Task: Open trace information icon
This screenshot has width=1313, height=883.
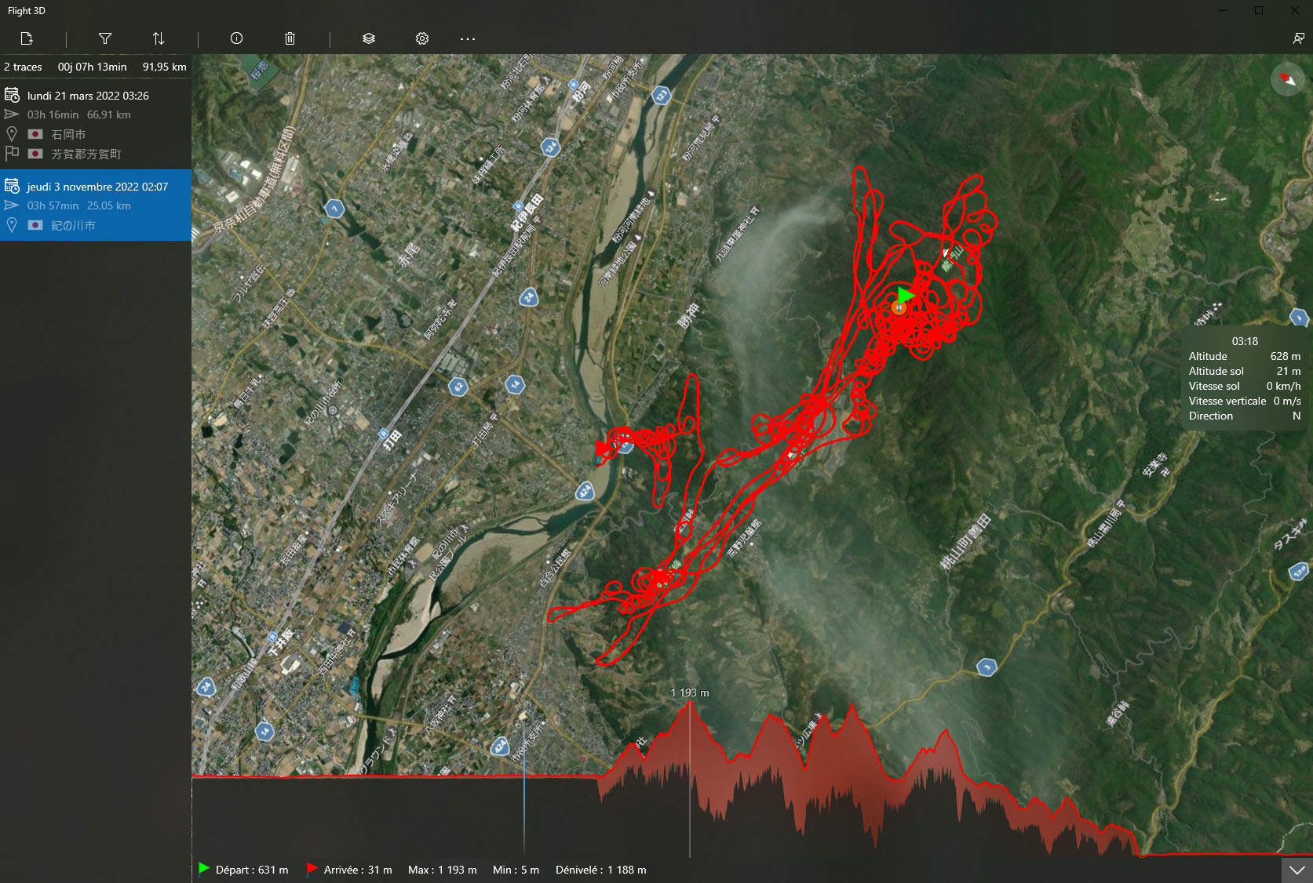Action: click(x=236, y=38)
